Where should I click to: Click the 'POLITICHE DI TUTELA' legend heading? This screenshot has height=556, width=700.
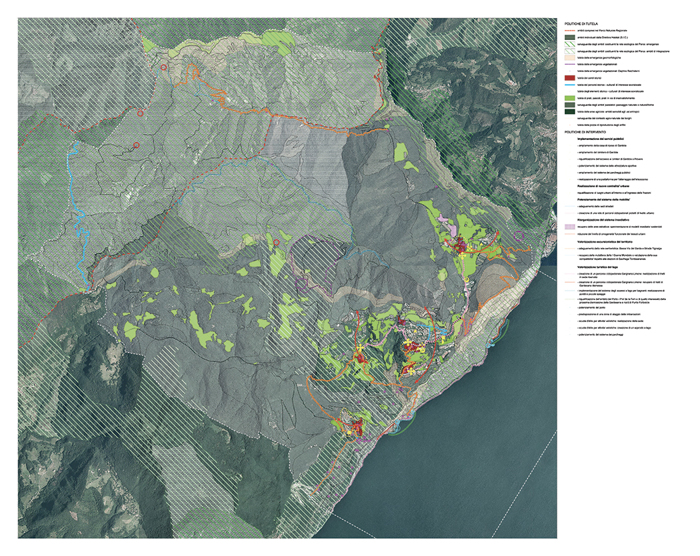[x=580, y=23]
